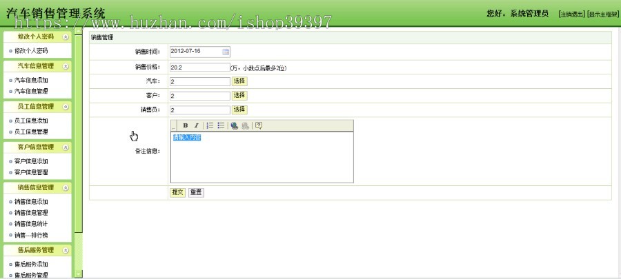Open 汽车信息管理 link under car section
This screenshot has width=621, height=279.
(x=31, y=91)
